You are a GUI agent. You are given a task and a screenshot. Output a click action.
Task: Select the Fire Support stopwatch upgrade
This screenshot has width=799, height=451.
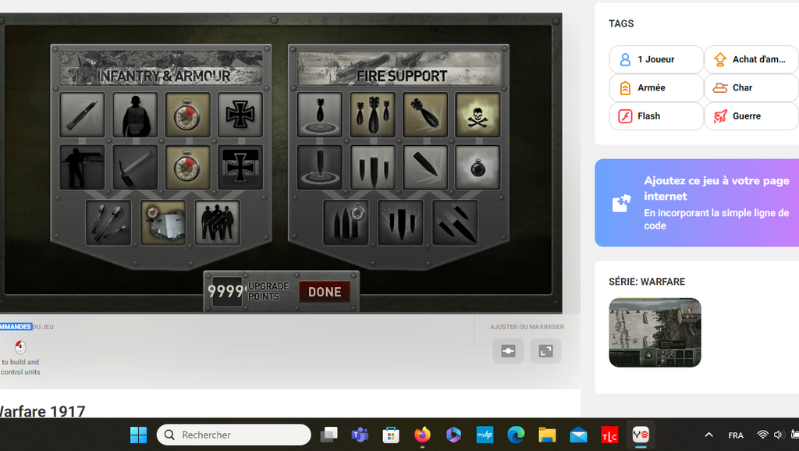coord(477,167)
